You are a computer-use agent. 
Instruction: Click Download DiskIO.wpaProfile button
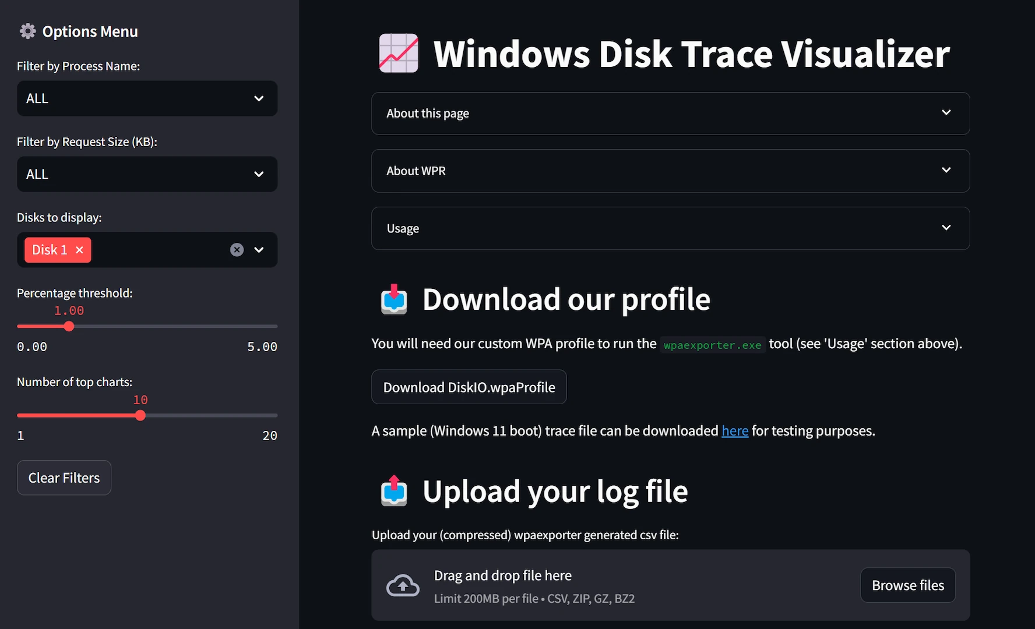coord(469,387)
